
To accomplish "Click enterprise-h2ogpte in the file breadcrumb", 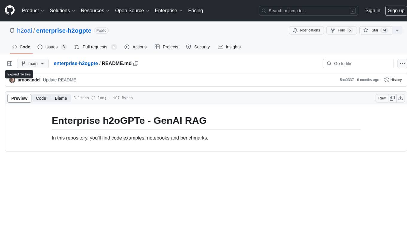I will 76,63.
